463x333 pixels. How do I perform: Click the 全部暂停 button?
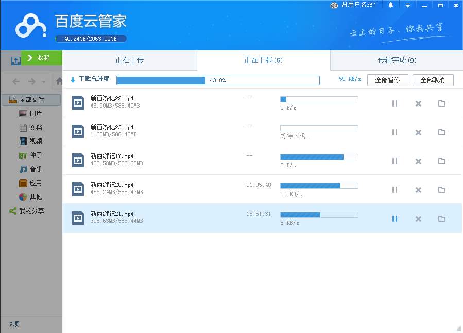387,80
